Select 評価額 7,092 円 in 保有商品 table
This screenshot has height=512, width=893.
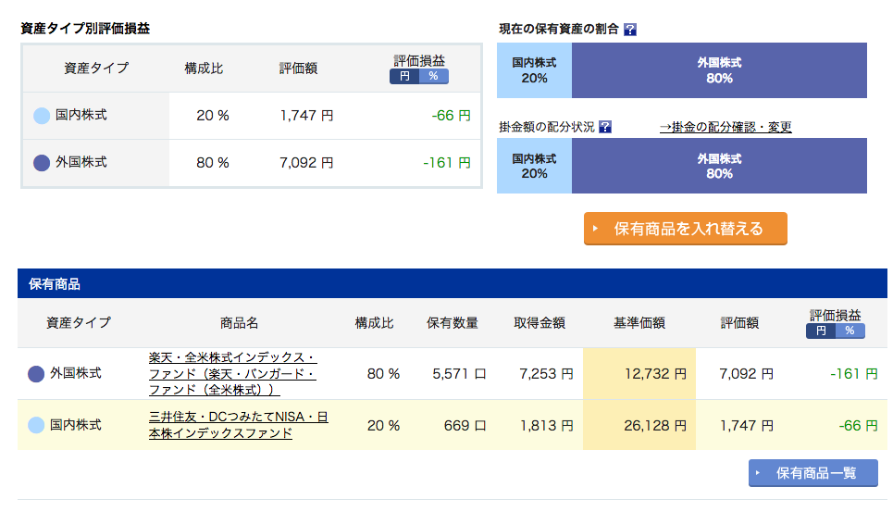(746, 374)
